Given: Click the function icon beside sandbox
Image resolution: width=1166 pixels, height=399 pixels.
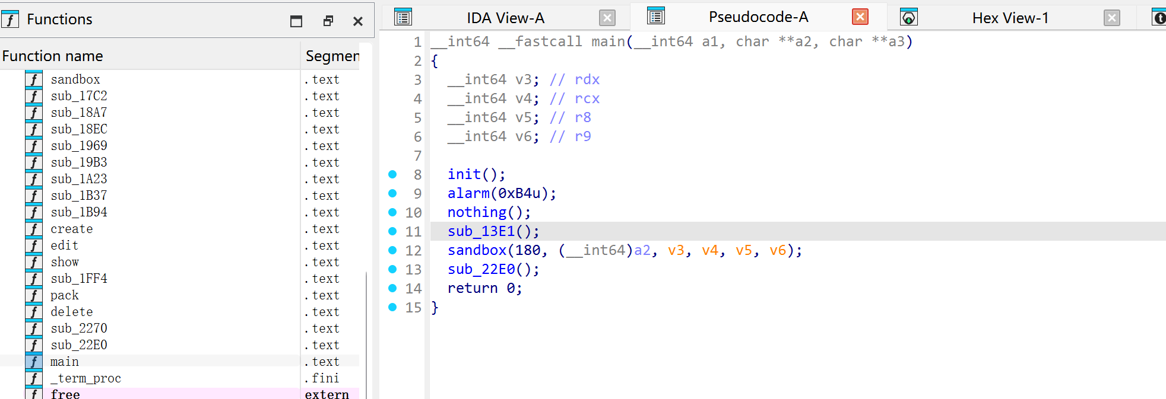Looking at the screenshot, I should [34, 79].
